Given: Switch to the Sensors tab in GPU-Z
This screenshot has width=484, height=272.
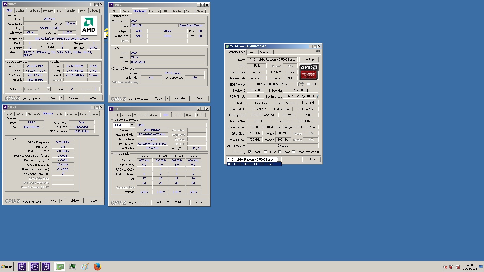Looking at the screenshot, I should click(x=253, y=52).
